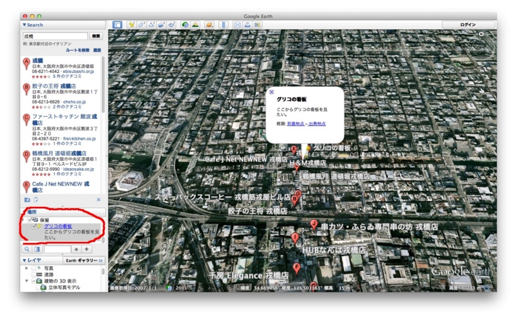517x320 pixels.
Task: Click the View in Google Maps icon
Action: 257,25
